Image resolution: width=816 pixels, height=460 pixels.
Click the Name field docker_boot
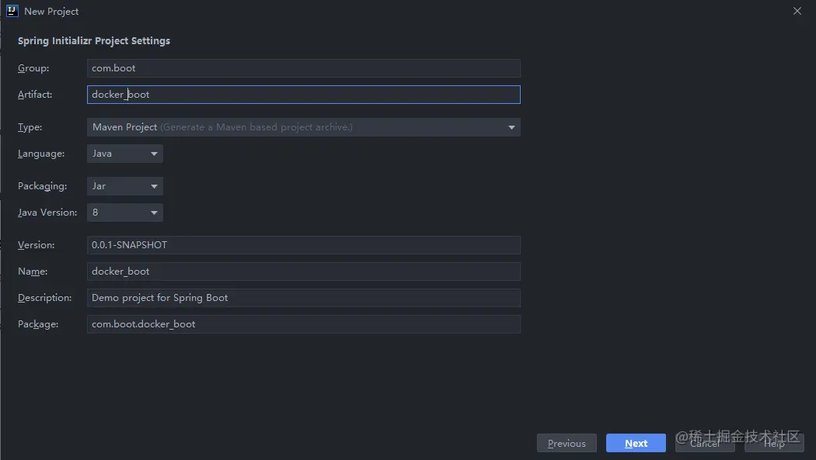point(303,272)
